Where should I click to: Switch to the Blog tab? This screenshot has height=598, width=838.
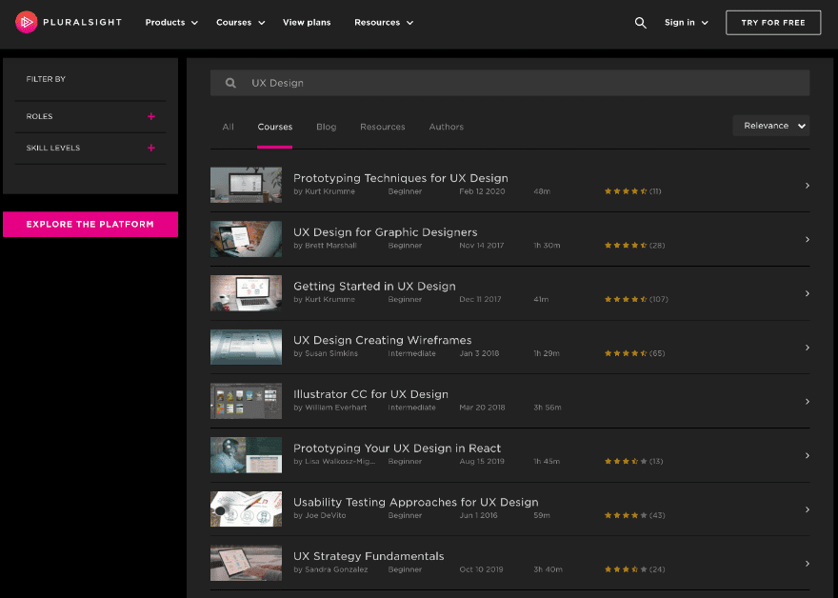point(326,126)
